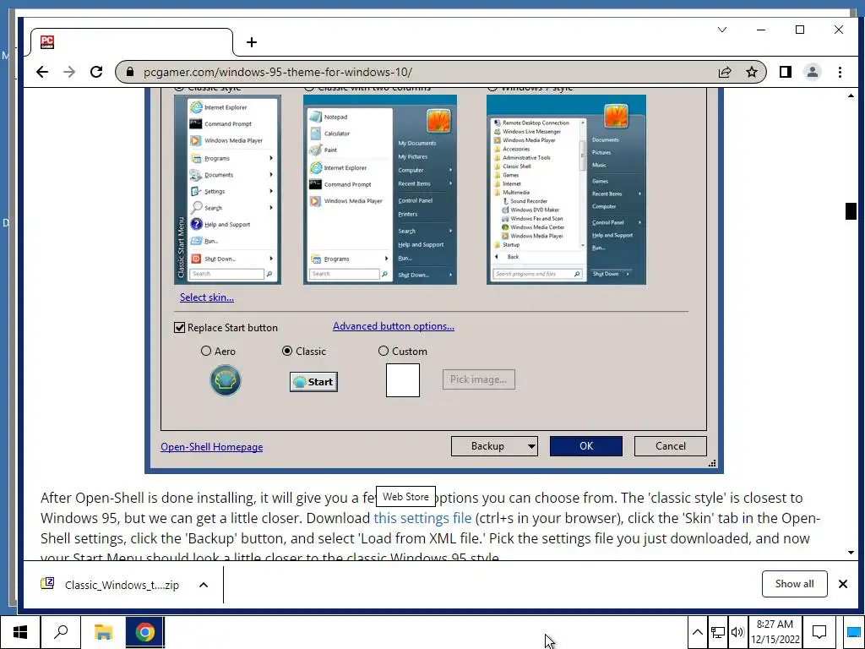The height and width of the screenshot is (649, 865).
Task: Click the OK button in image
Action: (x=586, y=446)
